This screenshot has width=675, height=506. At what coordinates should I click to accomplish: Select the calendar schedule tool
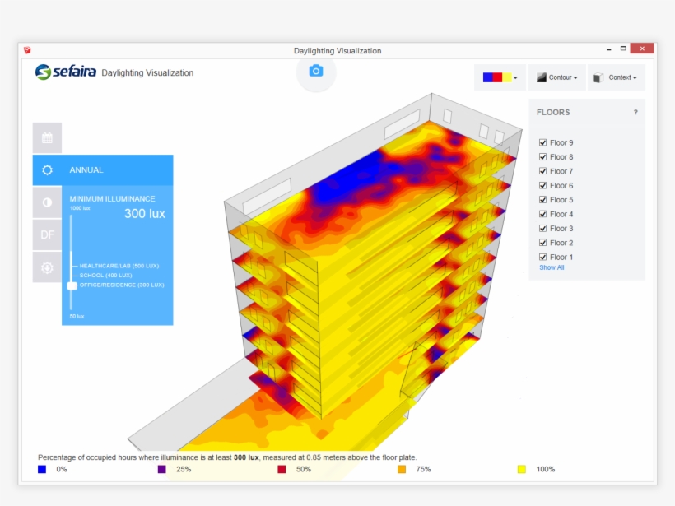[47, 137]
